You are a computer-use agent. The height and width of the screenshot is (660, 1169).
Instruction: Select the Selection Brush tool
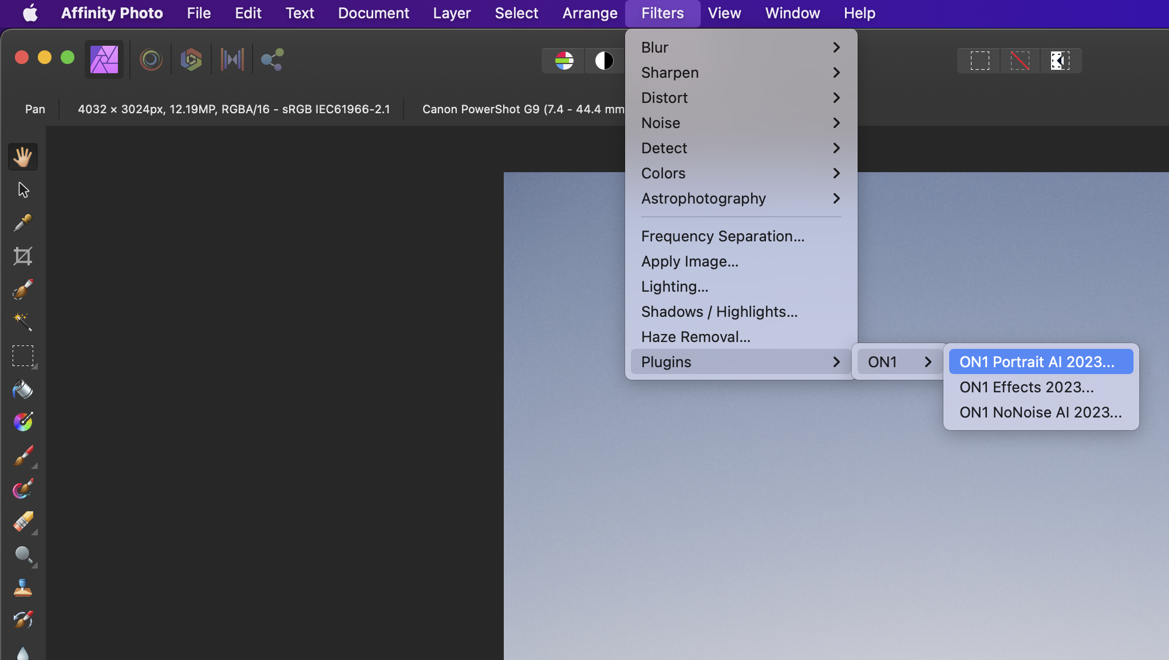23,289
